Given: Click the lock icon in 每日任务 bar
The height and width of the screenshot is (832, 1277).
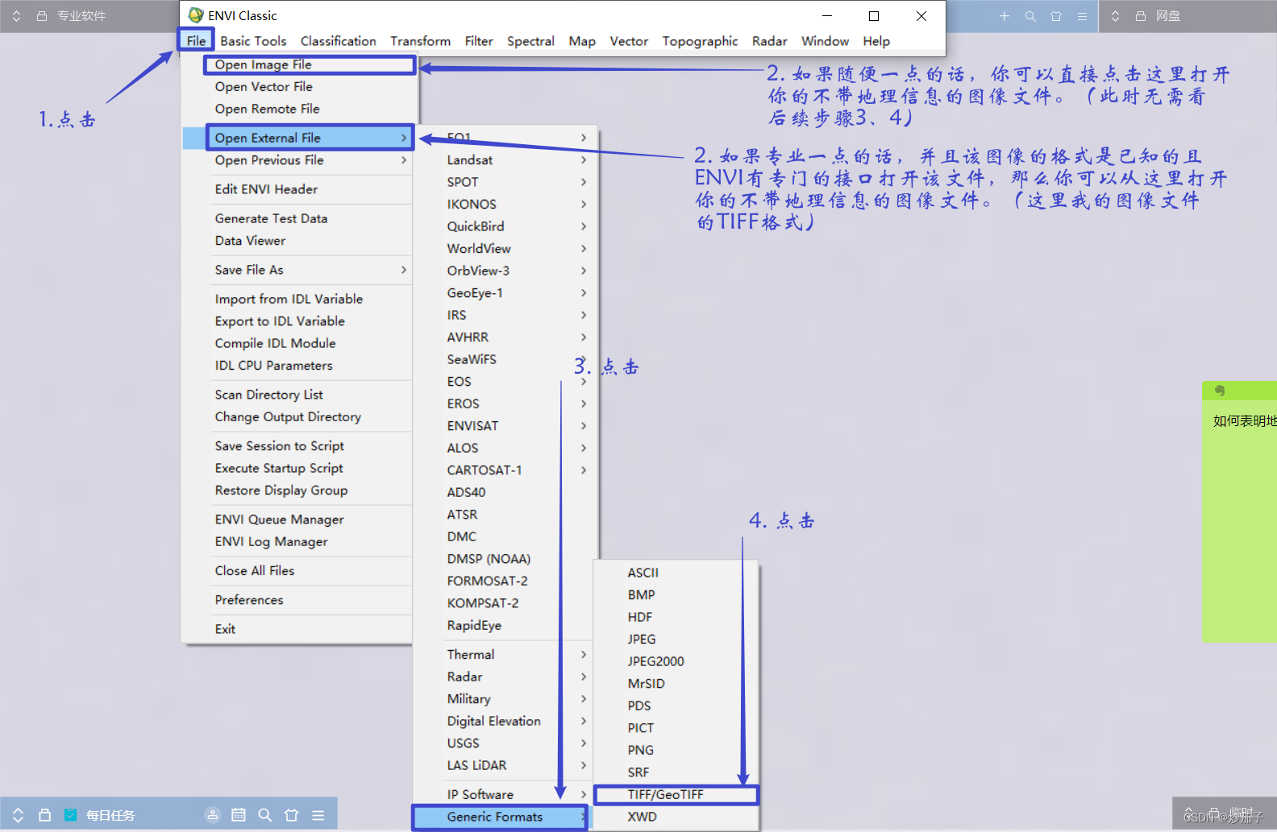Looking at the screenshot, I should [x=45, y=815].
